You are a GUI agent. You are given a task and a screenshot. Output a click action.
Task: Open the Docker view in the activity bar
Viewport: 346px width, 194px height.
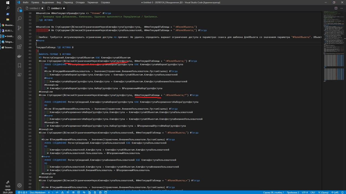point(19,56)
